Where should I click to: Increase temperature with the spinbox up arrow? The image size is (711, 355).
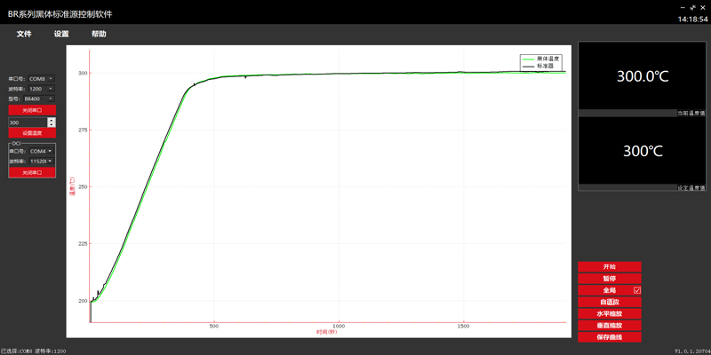pos(51,120)
